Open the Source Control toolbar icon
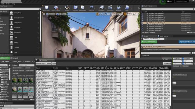The width and height of the screenshot is (195, 109). (x=56, y=7)
